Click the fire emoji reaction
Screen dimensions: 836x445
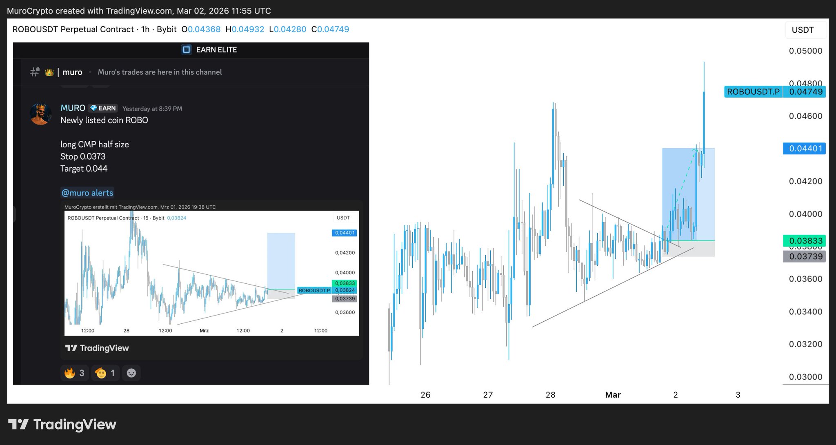tap(74, 373)
